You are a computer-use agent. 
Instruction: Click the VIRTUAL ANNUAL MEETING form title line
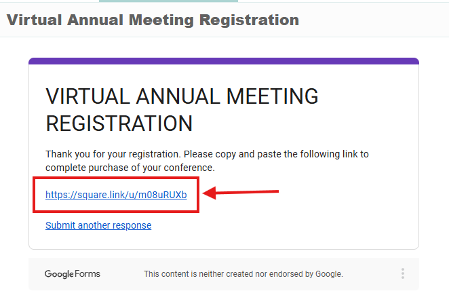182,96
